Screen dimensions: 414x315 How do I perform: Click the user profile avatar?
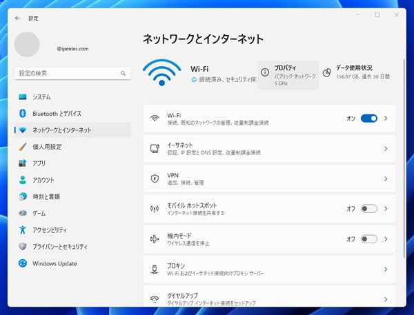click(27, 45)
